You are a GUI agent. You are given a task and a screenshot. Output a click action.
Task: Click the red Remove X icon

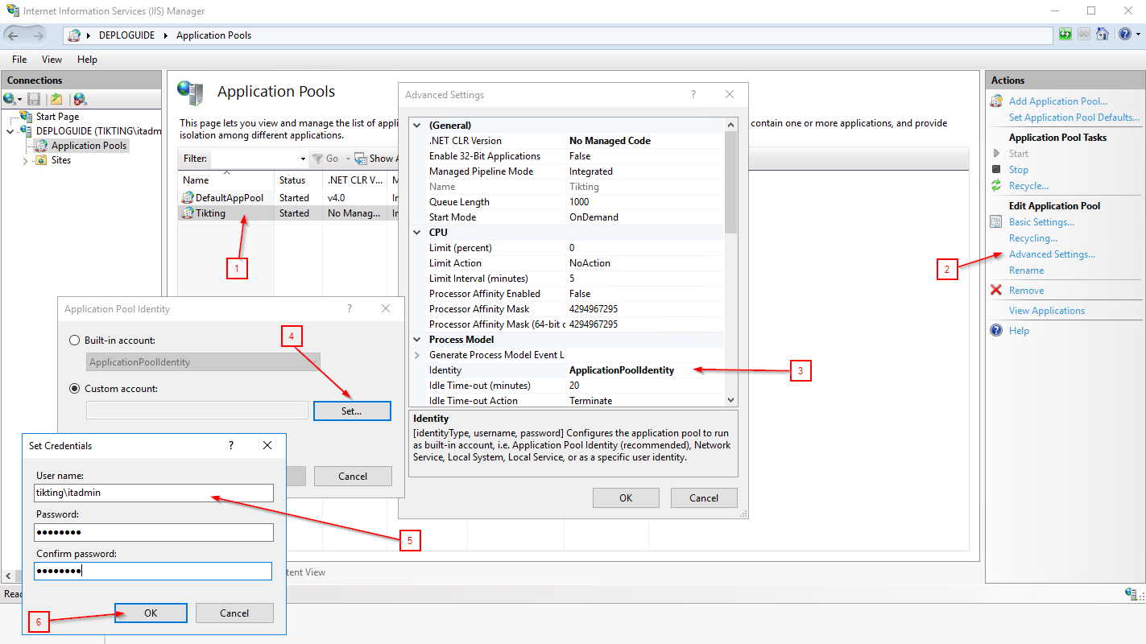pyautogui.click(x=996, y=291)
